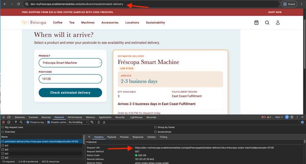Enable Overview checkbox

[3, 132]
